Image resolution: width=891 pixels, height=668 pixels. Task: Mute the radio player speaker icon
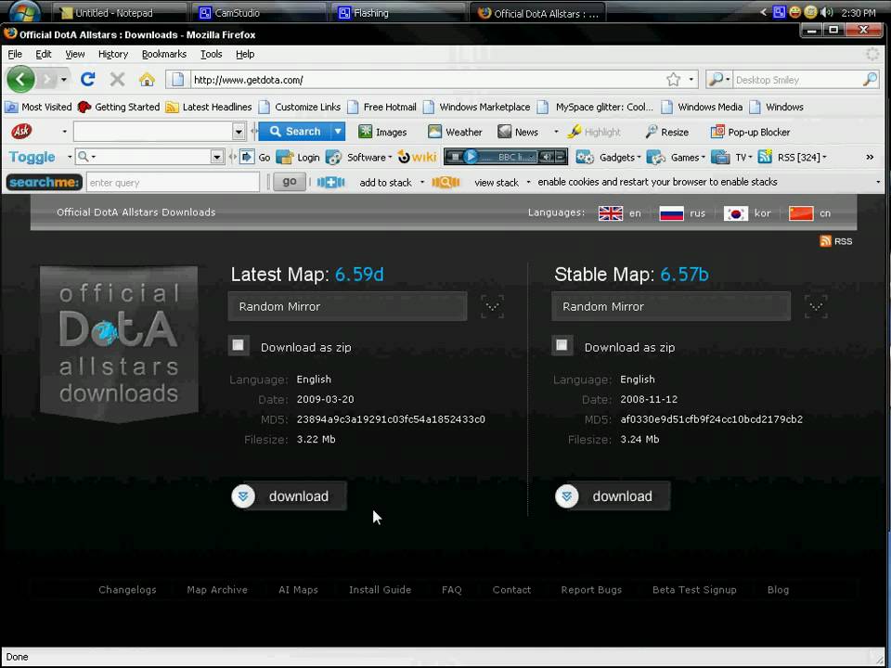point(546,157)
